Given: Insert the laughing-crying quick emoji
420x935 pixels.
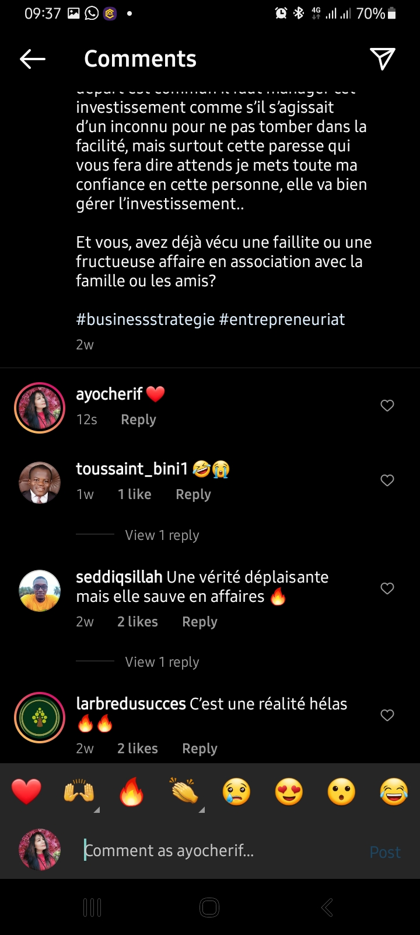Looking at the screenshot, I should click(x=394, y=792).
